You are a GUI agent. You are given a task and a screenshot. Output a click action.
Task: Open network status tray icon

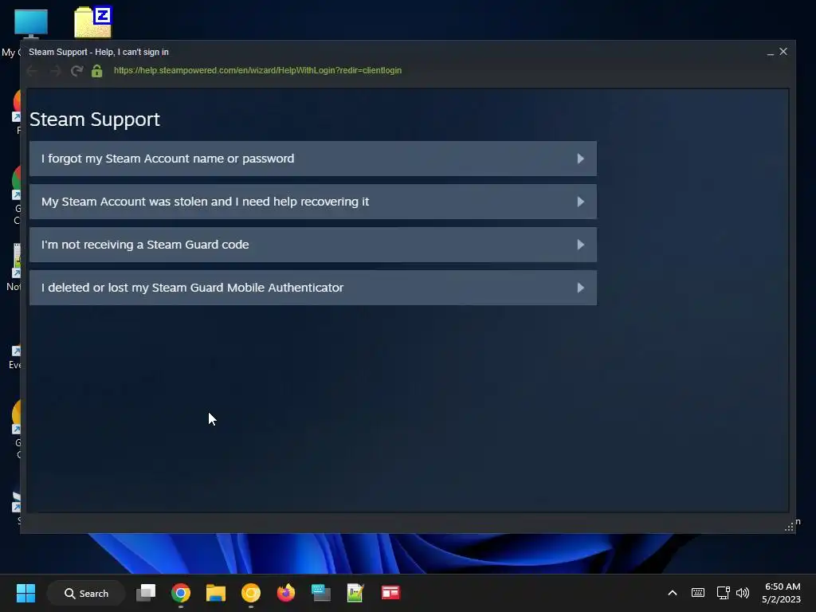coord(723,593)
